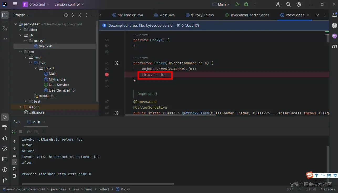Select MyHandler in the project tree

[58, 79]
